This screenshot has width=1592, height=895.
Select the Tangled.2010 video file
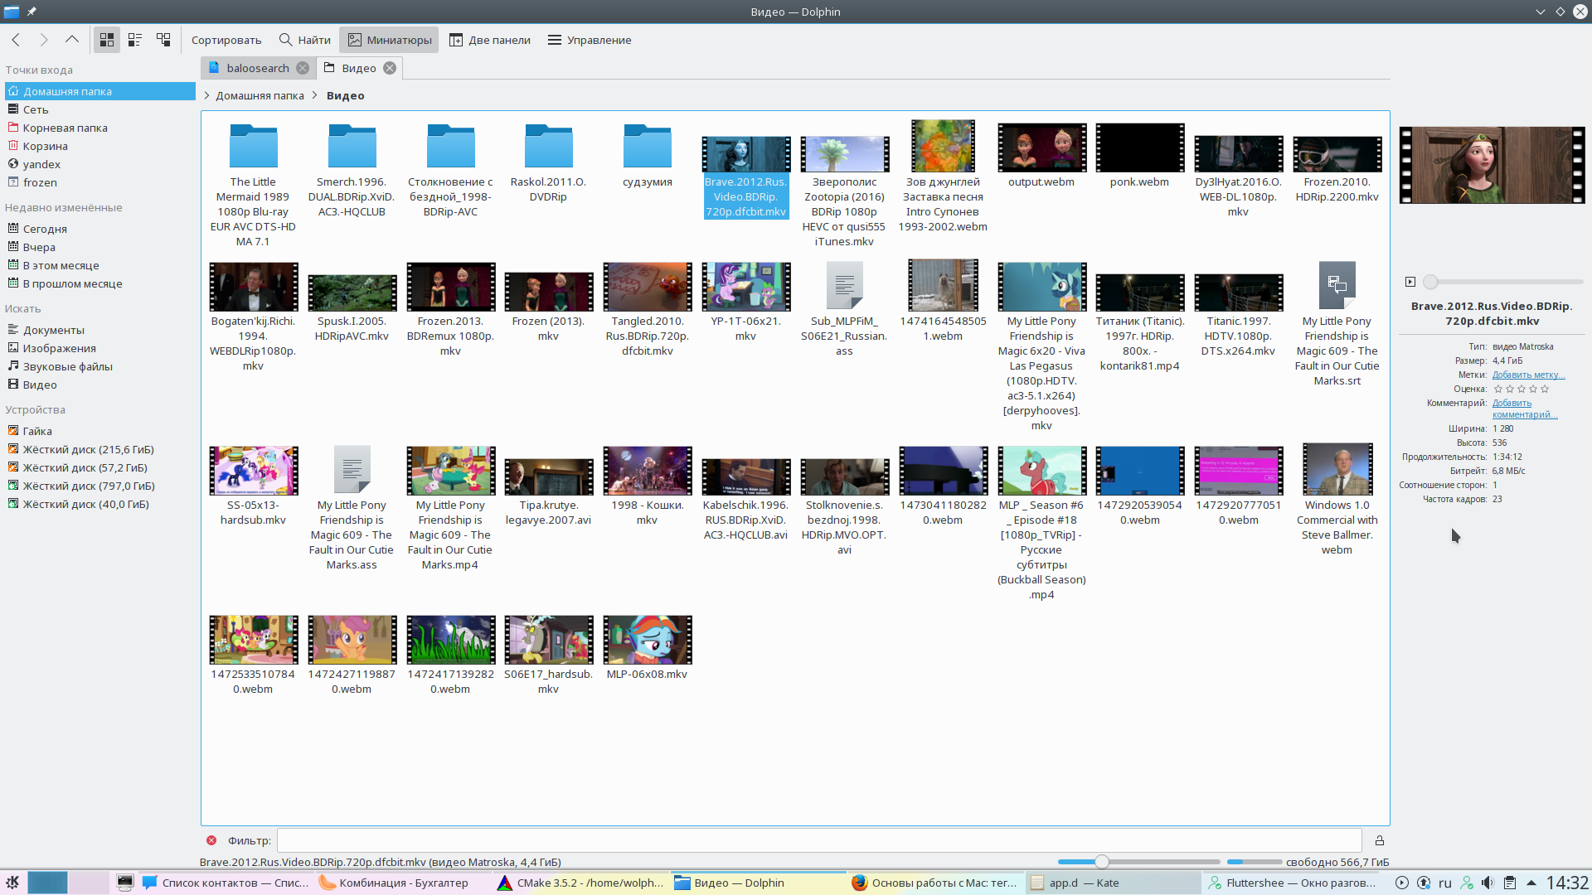click(647, 309)
